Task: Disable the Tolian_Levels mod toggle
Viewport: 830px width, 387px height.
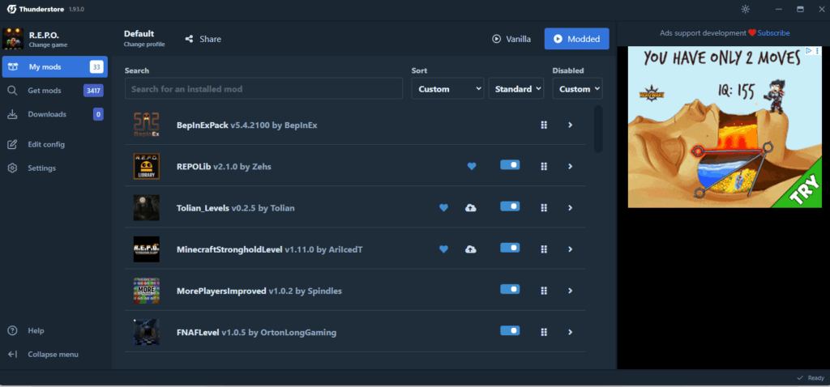Action: [x=510, y=206]
